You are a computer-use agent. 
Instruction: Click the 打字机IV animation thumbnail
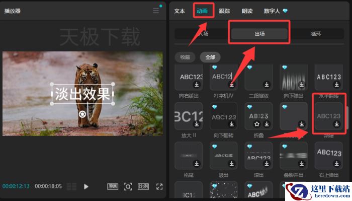coord(224,77)
